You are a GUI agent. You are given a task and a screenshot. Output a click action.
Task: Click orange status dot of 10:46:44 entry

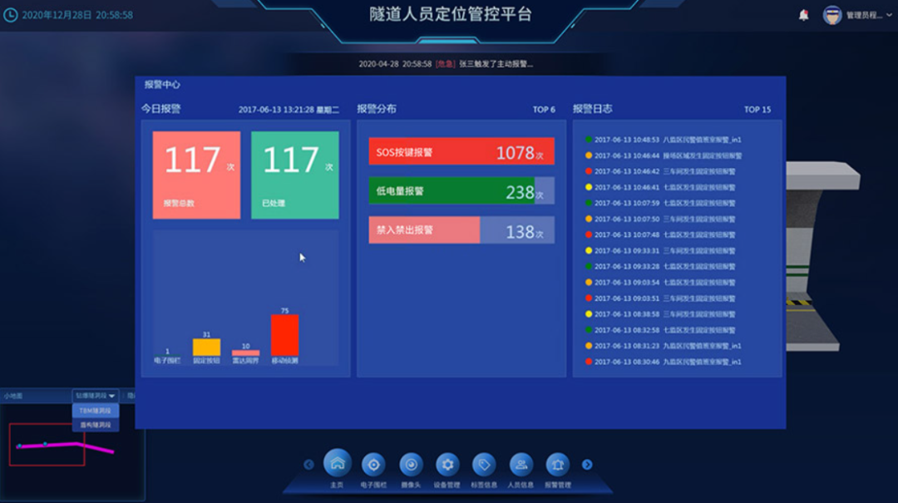(x=588, y=155)
